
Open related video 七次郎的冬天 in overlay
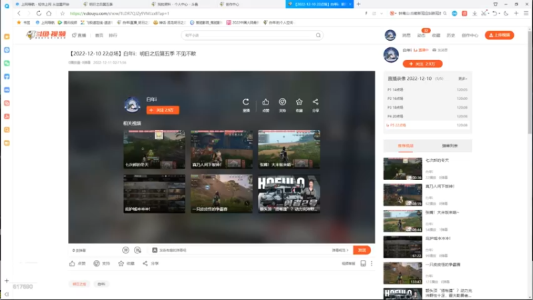[x=155, y=149]
